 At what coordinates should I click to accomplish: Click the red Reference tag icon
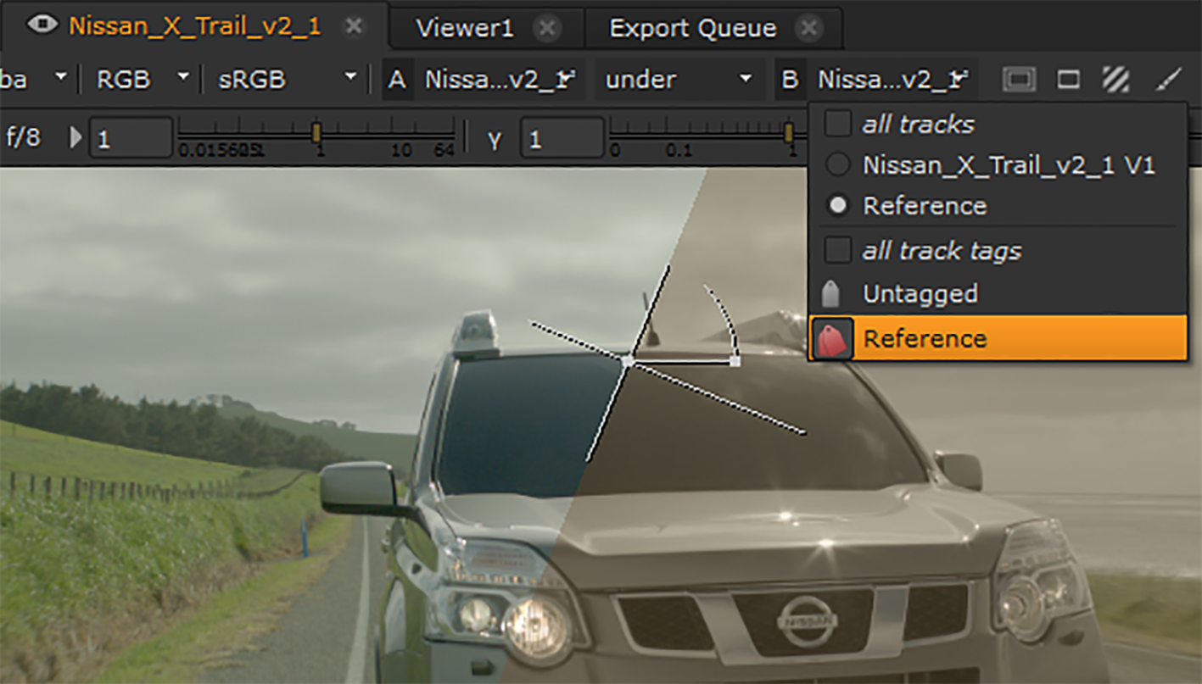(832, 339)
